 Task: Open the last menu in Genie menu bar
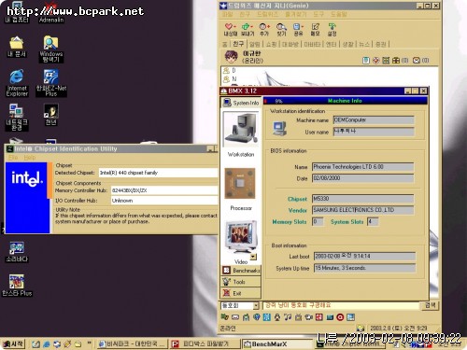[x=339, y=14]
